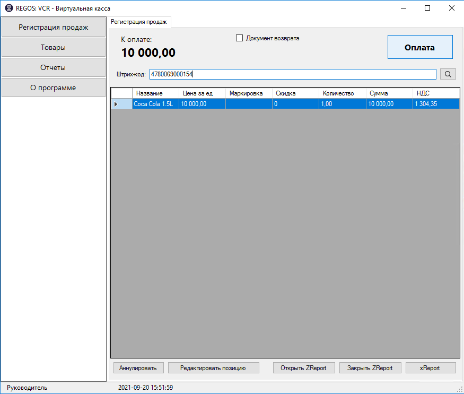Enable the Документ возврата checkbox
This screenshot has height=394, width=464.
pos(239,38)
